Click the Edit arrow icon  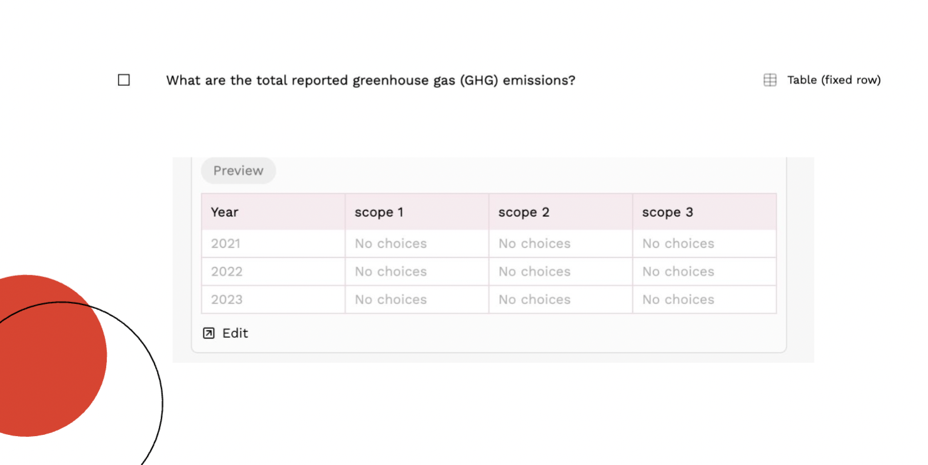(x=209, y=333)
